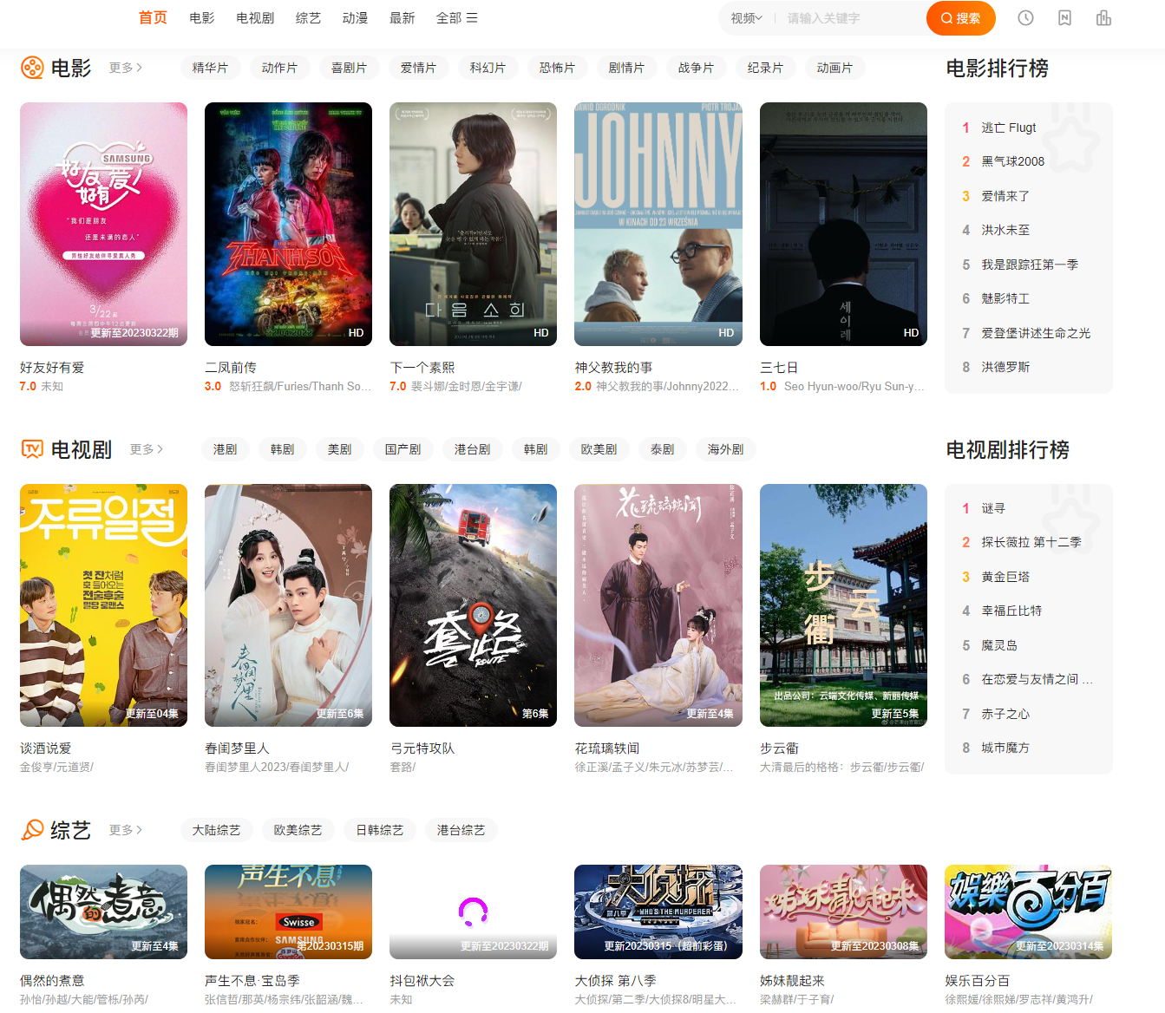The height and width of the screenshot is (1013, 1165).
Task: Select the 纪录片 movie filter
Action: pos(765,68)
